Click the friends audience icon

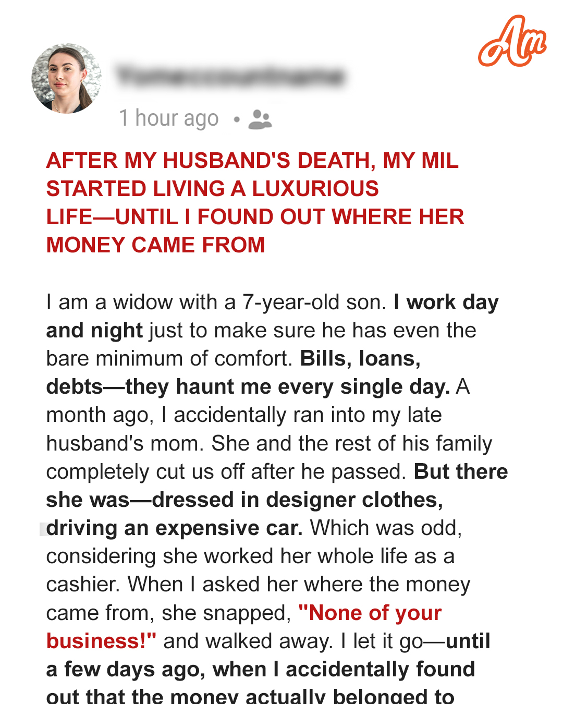pos(260,119)
